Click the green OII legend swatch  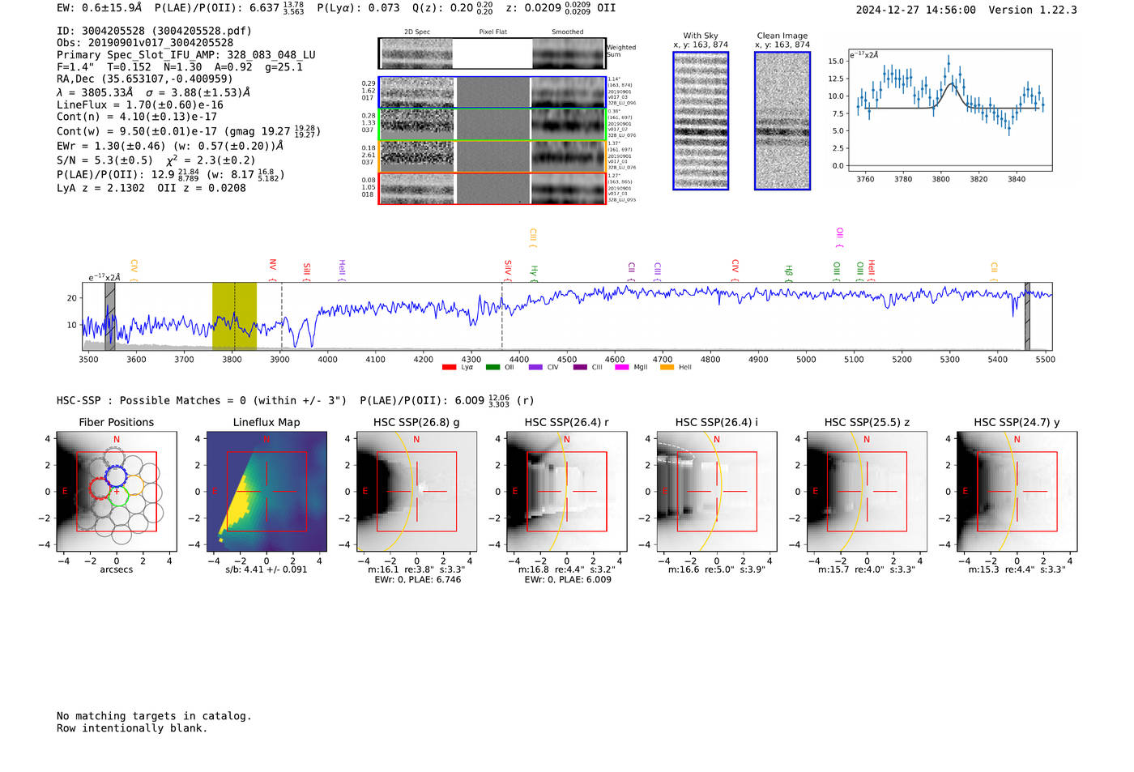(x=492, y=368)
